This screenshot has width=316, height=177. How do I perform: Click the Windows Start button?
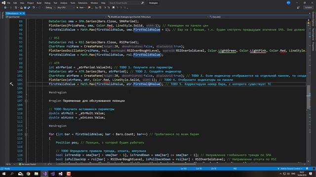pos(4,174)
